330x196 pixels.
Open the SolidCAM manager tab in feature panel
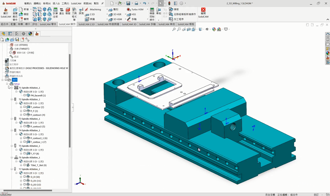point(37,34)
